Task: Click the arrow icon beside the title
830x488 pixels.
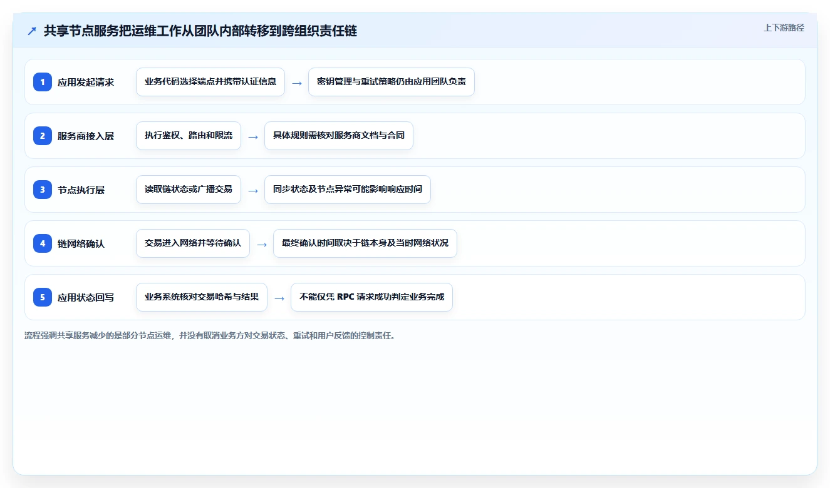Action: [x=32, y=31]
